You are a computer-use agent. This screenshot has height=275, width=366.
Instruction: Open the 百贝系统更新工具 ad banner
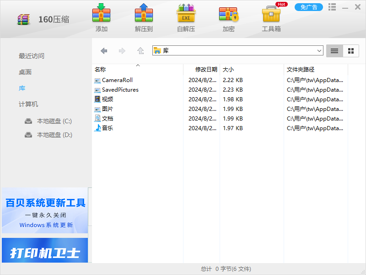point(45,210)
